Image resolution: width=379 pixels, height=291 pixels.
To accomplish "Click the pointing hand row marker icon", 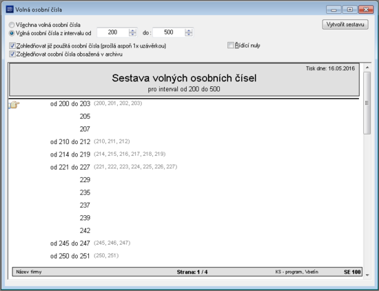I will (14, 105).
